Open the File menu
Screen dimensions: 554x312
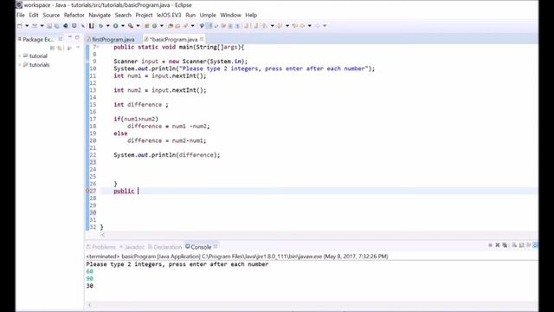pyautogui.click(x=21, y=15)
